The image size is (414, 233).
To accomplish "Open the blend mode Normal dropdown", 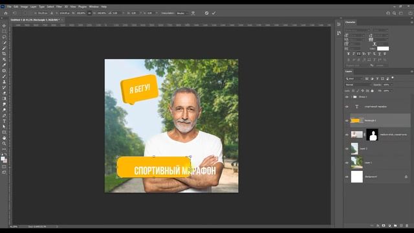I will [358, 85].
